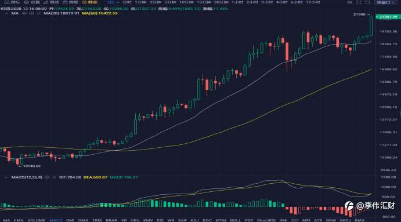
Task: Select the 12-hour timeframe
Action: [x=313, y=2]
